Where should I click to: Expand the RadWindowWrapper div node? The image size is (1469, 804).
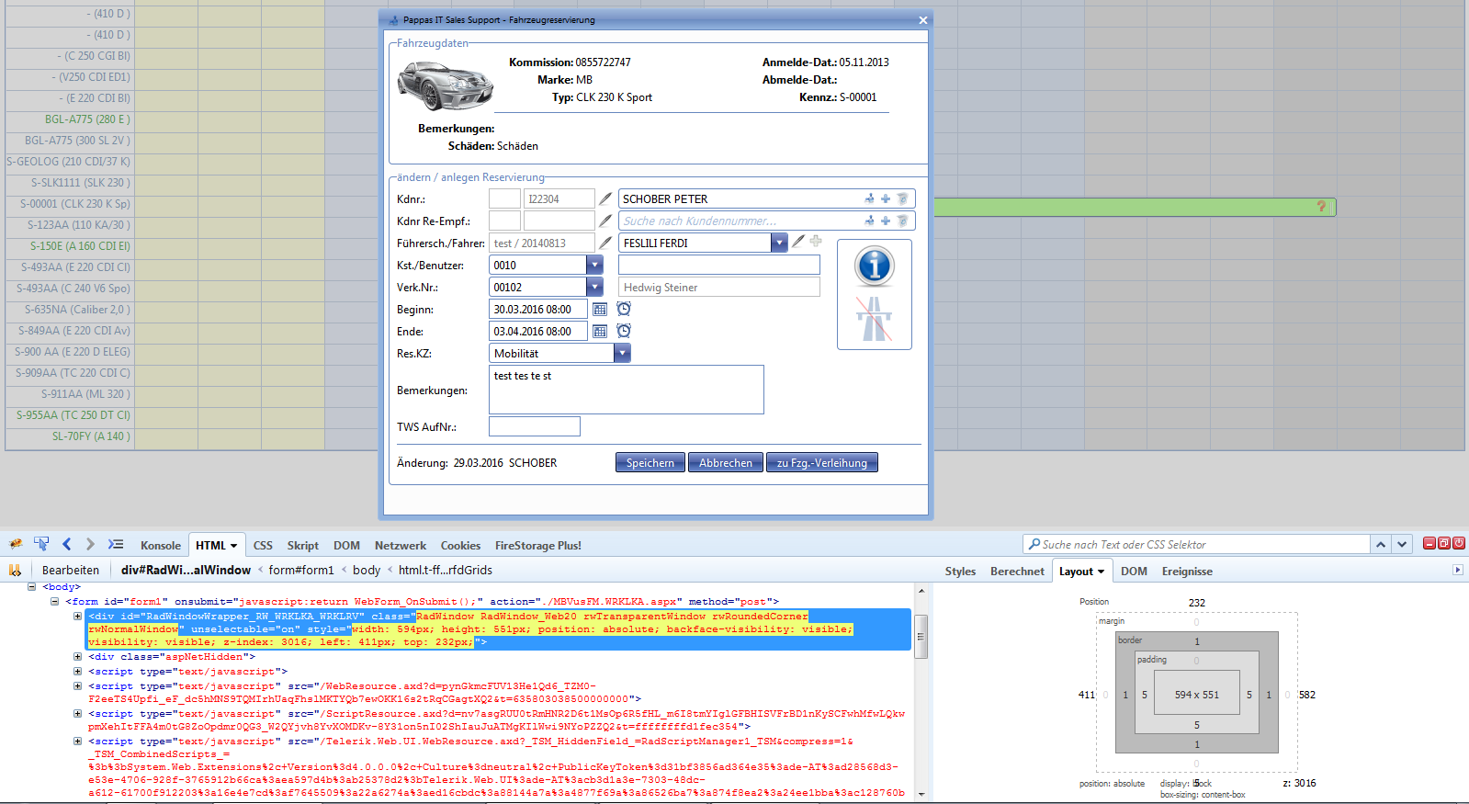[78, 617]
